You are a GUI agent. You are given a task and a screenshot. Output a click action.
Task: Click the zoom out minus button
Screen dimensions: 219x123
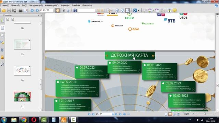196,114
